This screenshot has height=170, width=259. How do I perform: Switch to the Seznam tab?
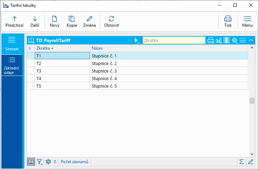click(12, 44)
